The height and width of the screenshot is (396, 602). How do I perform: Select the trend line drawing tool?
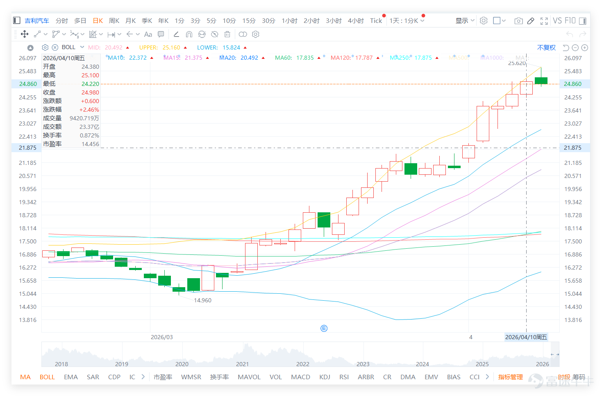click(x=37, y=34)
